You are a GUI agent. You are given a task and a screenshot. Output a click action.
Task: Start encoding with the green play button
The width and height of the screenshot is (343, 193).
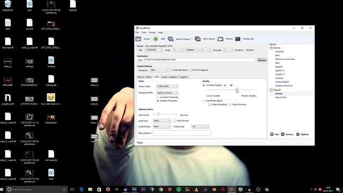[155, 39]
